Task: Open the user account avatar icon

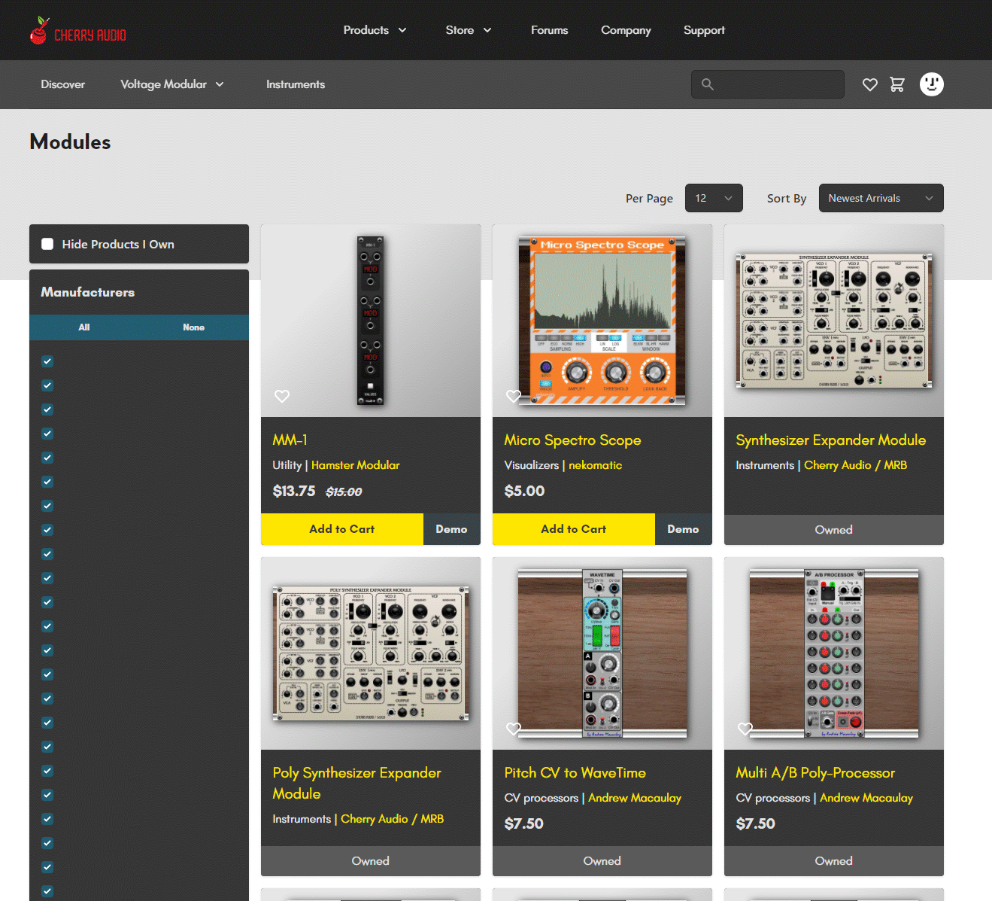Action: tap(932, 84)
